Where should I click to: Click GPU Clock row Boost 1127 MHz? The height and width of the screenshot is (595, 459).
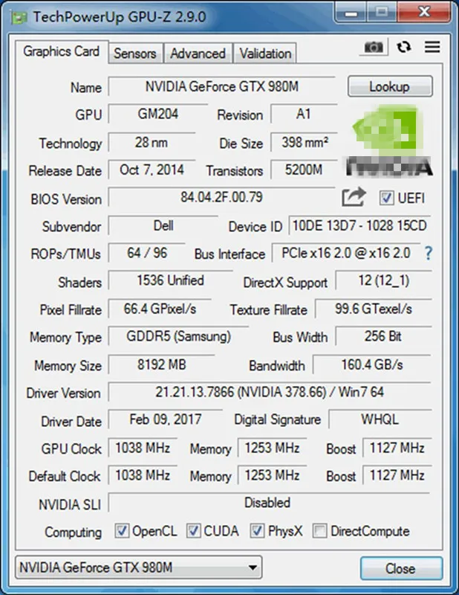tap(397, 448)
